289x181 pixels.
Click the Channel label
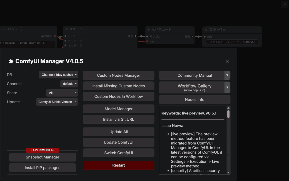14,84
